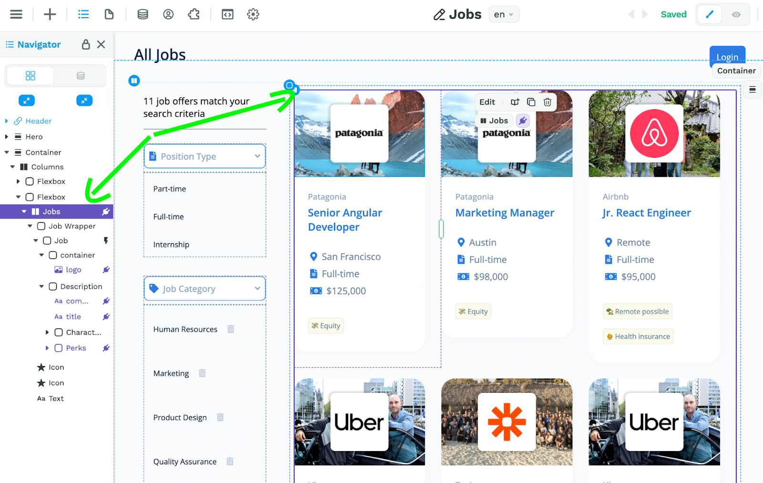Delete the Quality Assurance option trash icon
Image resolution: width=763 pixels, height=483 pixels.
click(230, 462)
